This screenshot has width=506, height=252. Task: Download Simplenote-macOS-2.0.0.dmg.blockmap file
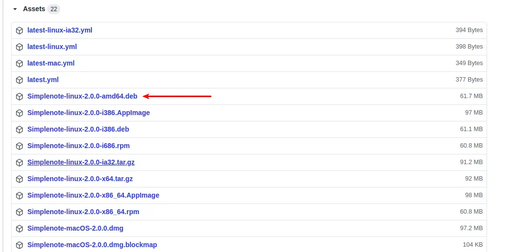92,245
